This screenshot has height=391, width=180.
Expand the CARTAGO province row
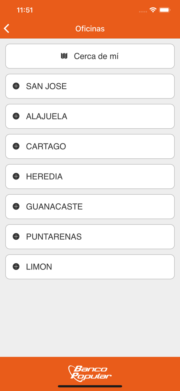[90, 146]
